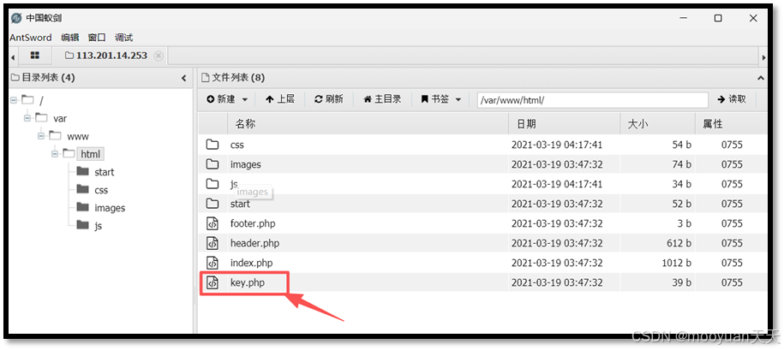This screenshot has height=350, width=784.
Task: Sort by 日期 column header
Action: 565,124
